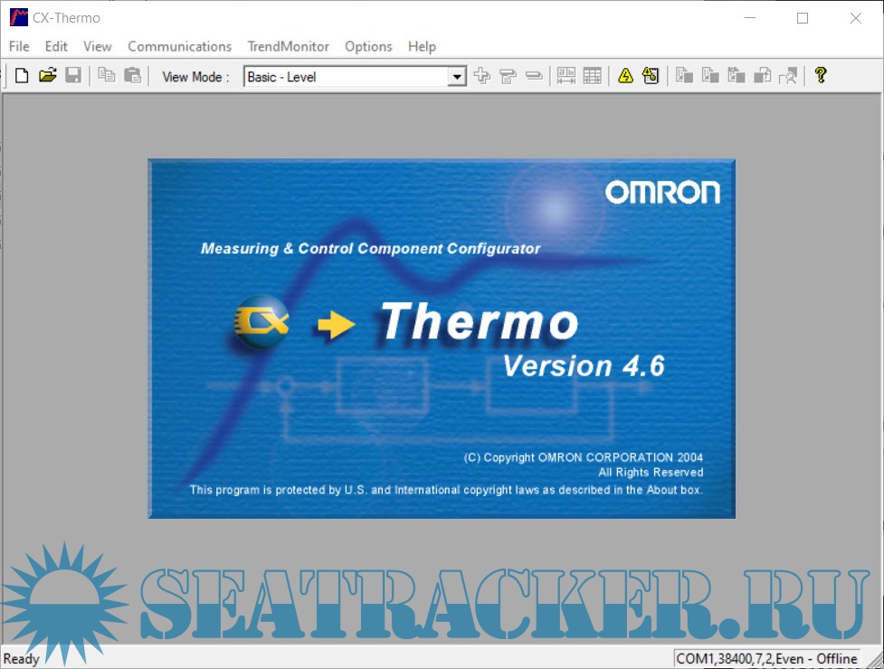Click the Copy icon in toolbar
This screenshot has width=884, height=669.
point(107,77)
